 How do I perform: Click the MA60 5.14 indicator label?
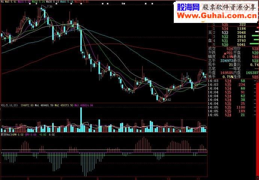click(66, 2)
